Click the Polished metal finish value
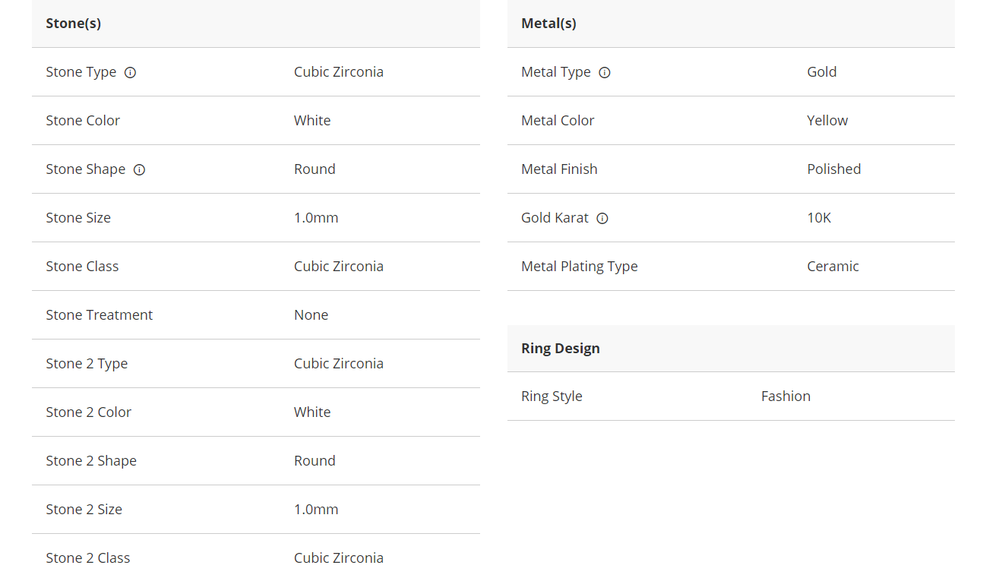983x578 pixels. [x=833, y=169]
